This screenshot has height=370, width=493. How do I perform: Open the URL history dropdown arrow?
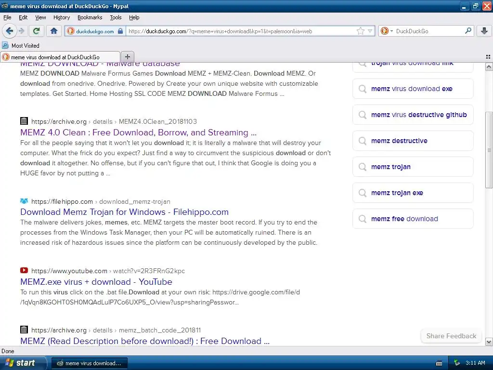pyautogui.click(x=370, y=31)
